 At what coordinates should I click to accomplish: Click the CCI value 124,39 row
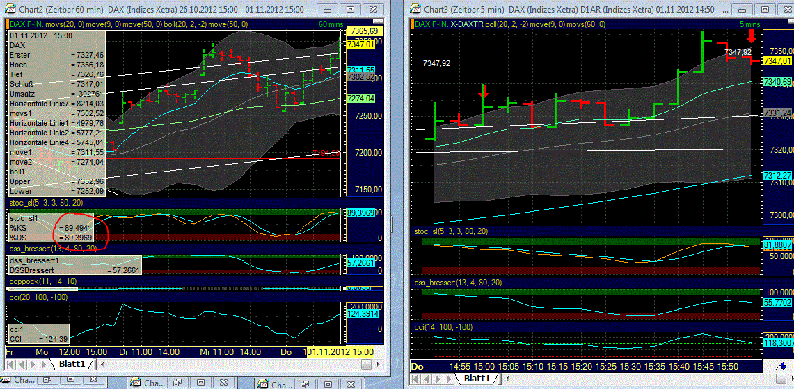pyautogui.click(x=38, y=338)
